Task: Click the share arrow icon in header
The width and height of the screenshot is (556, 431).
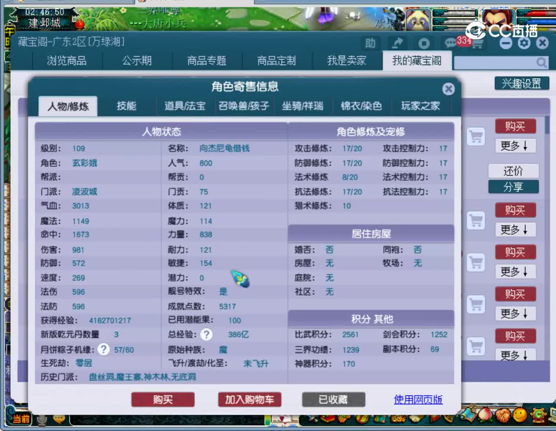Action: (397, 43)
